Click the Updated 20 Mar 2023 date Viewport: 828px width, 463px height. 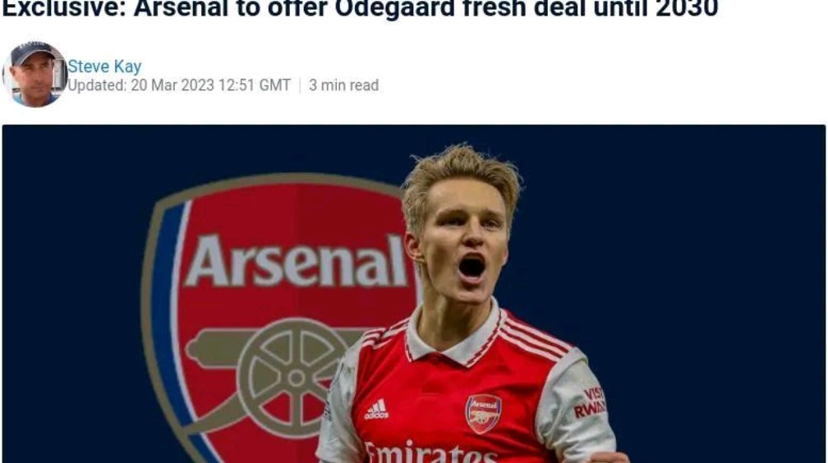pyautogui.click(x=179, y=85)
